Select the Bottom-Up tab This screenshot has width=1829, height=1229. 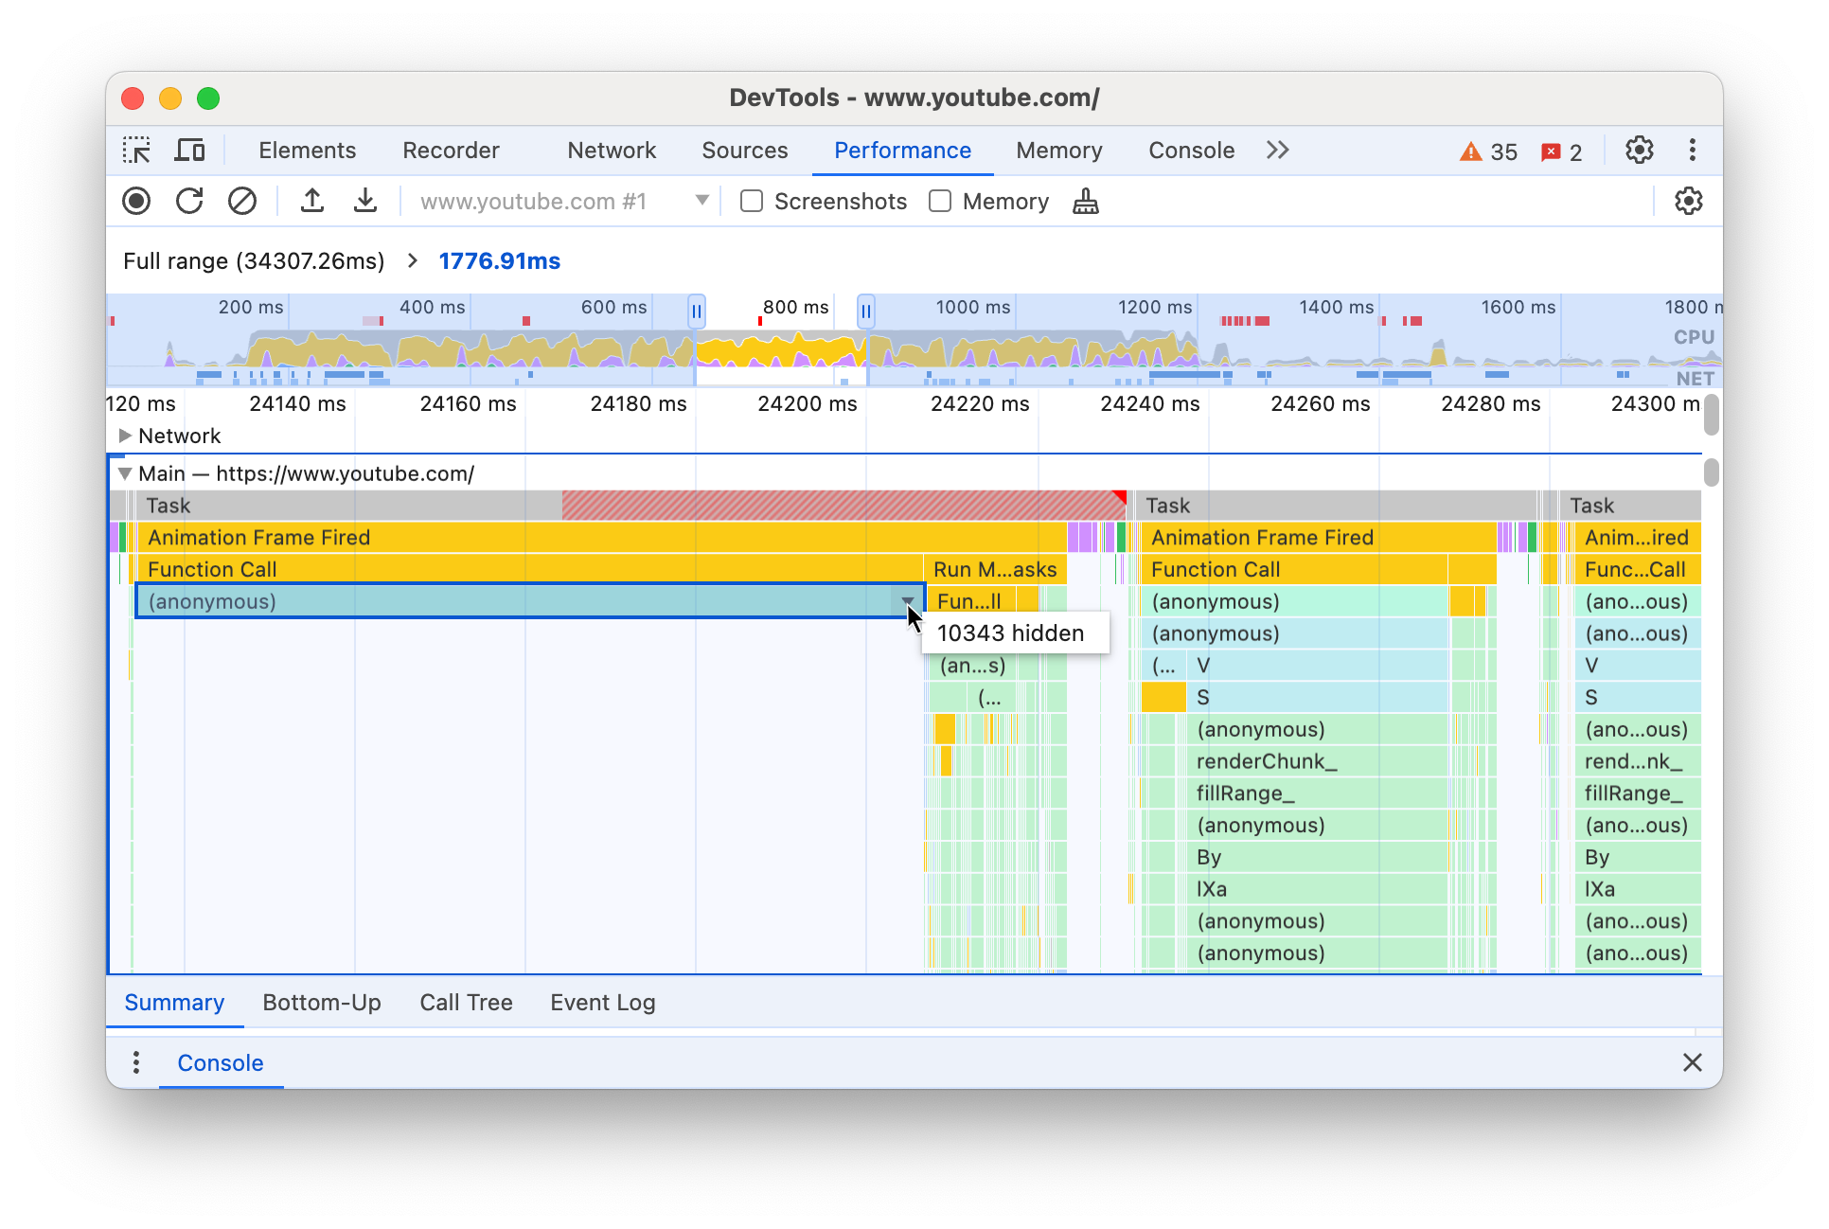322,1002
